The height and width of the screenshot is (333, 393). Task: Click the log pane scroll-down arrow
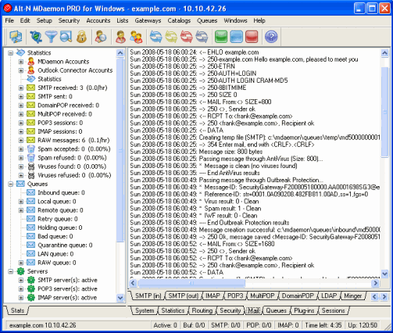point(384,274)
